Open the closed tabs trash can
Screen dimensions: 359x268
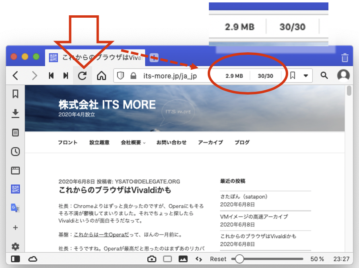pyautogui.click(x=345, y=58)
